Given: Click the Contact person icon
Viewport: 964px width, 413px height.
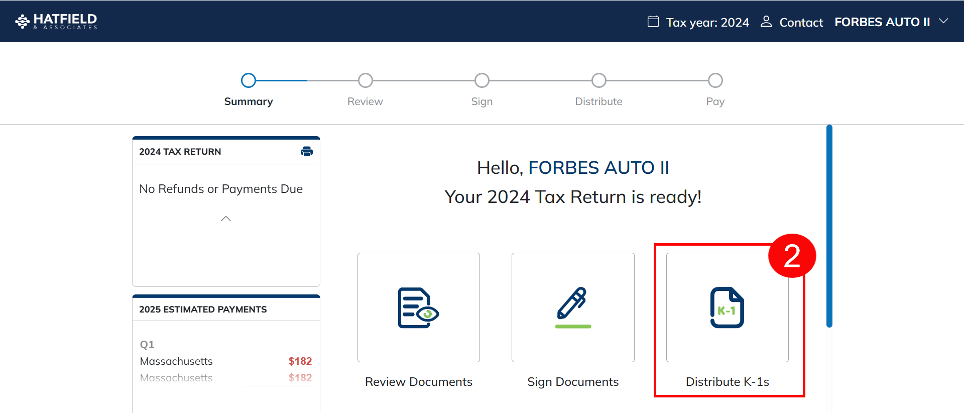Looking at the screenshot, I should click(x=766, y=22).
